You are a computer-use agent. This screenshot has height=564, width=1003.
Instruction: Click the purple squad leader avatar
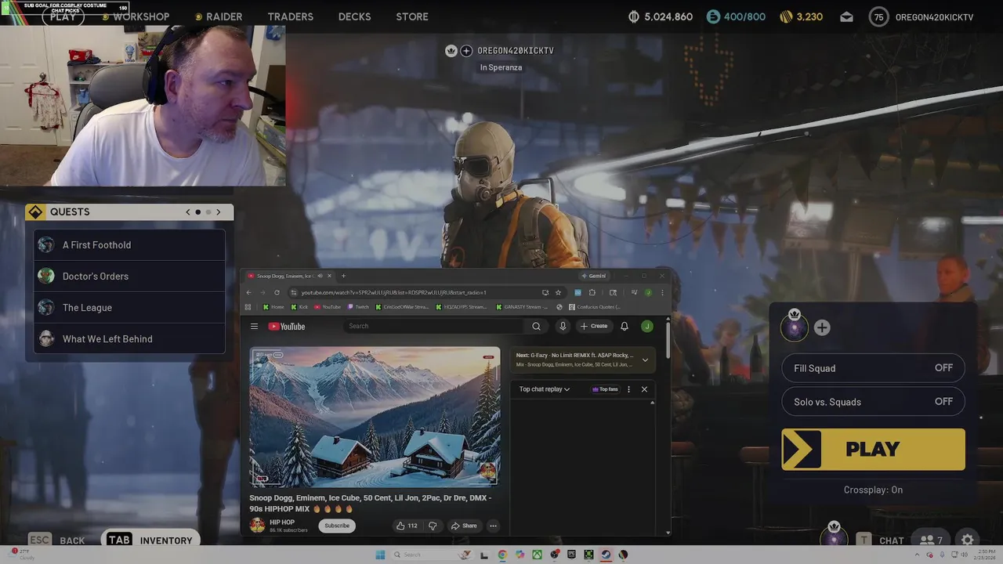(795, 327)
